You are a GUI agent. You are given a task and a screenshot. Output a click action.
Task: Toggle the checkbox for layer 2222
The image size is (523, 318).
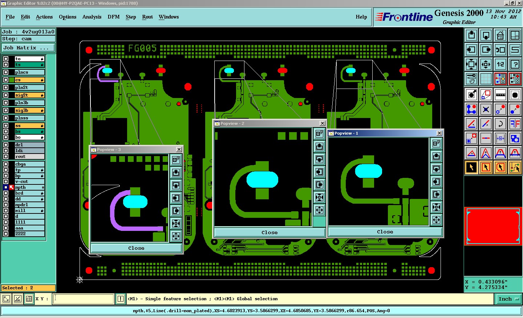coord(6,234)
